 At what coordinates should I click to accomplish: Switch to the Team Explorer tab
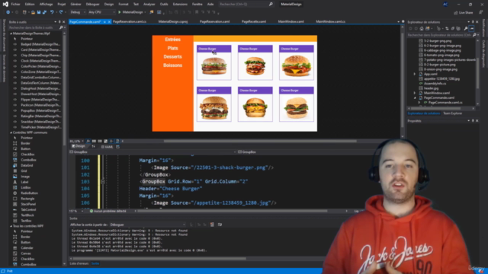click(x=452, y=113)
